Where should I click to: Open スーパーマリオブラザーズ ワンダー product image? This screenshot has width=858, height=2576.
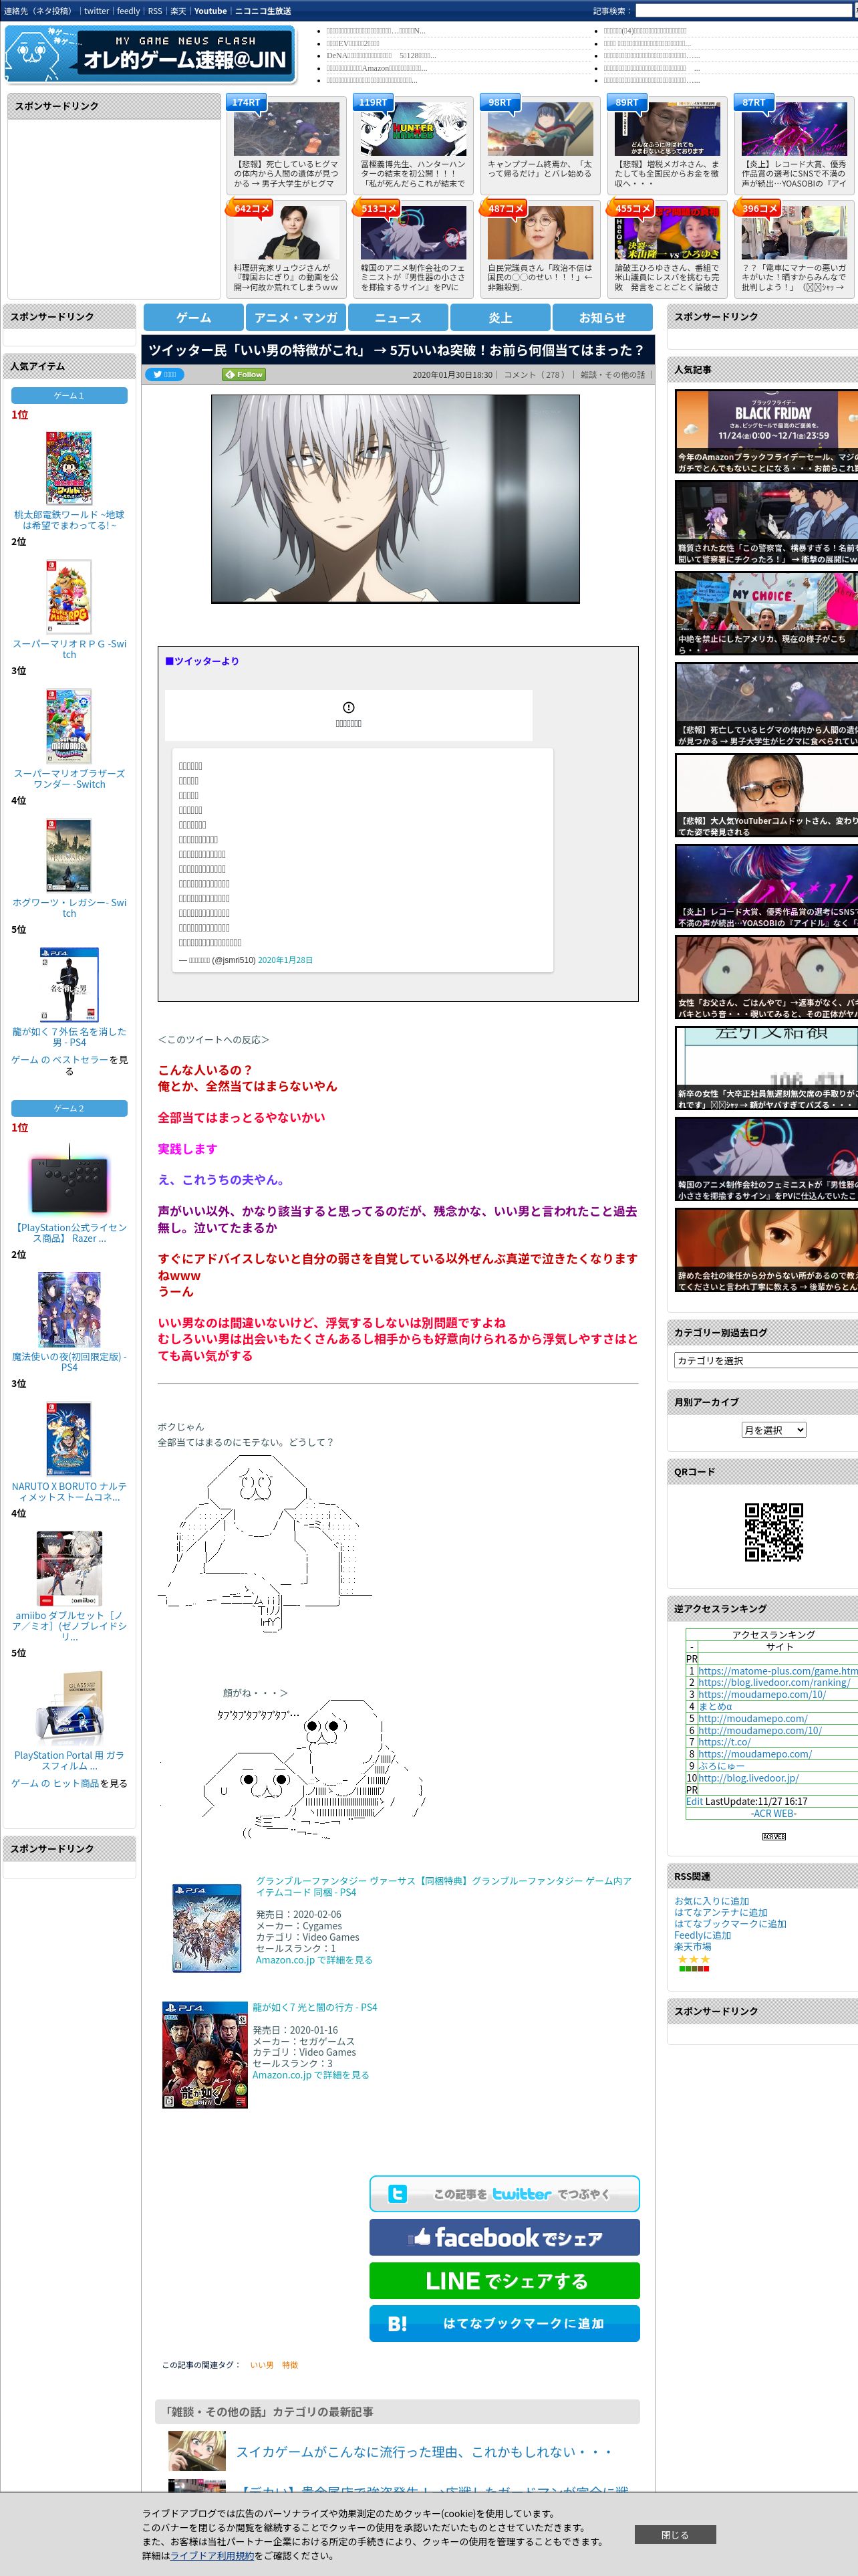click(x=69, y=726)
